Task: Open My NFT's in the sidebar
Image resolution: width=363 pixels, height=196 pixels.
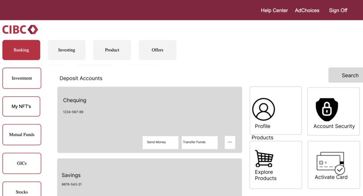Action: pos(21,107)
